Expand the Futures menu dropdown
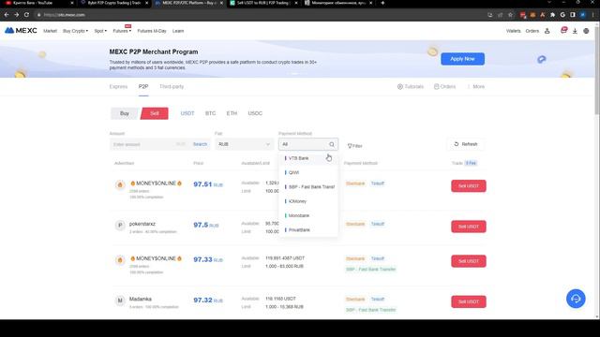 tap(122, 31)
